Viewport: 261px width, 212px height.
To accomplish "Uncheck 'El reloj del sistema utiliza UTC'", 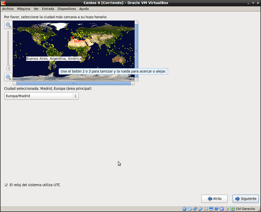I will coord(6,185).
